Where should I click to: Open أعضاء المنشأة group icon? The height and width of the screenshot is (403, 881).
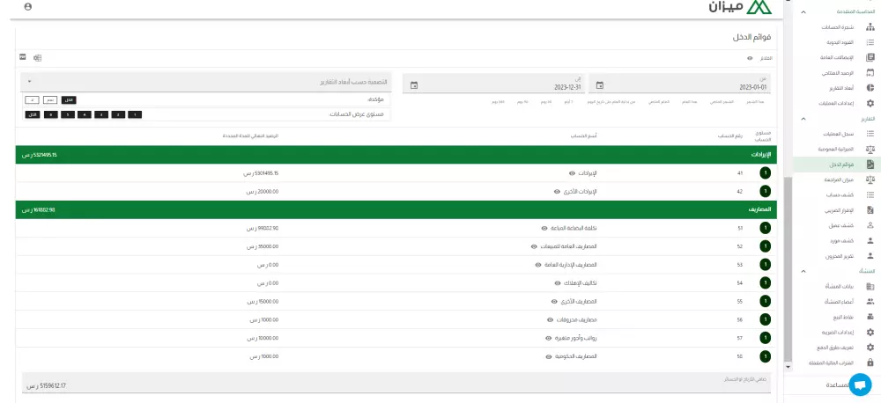[870, 302]
